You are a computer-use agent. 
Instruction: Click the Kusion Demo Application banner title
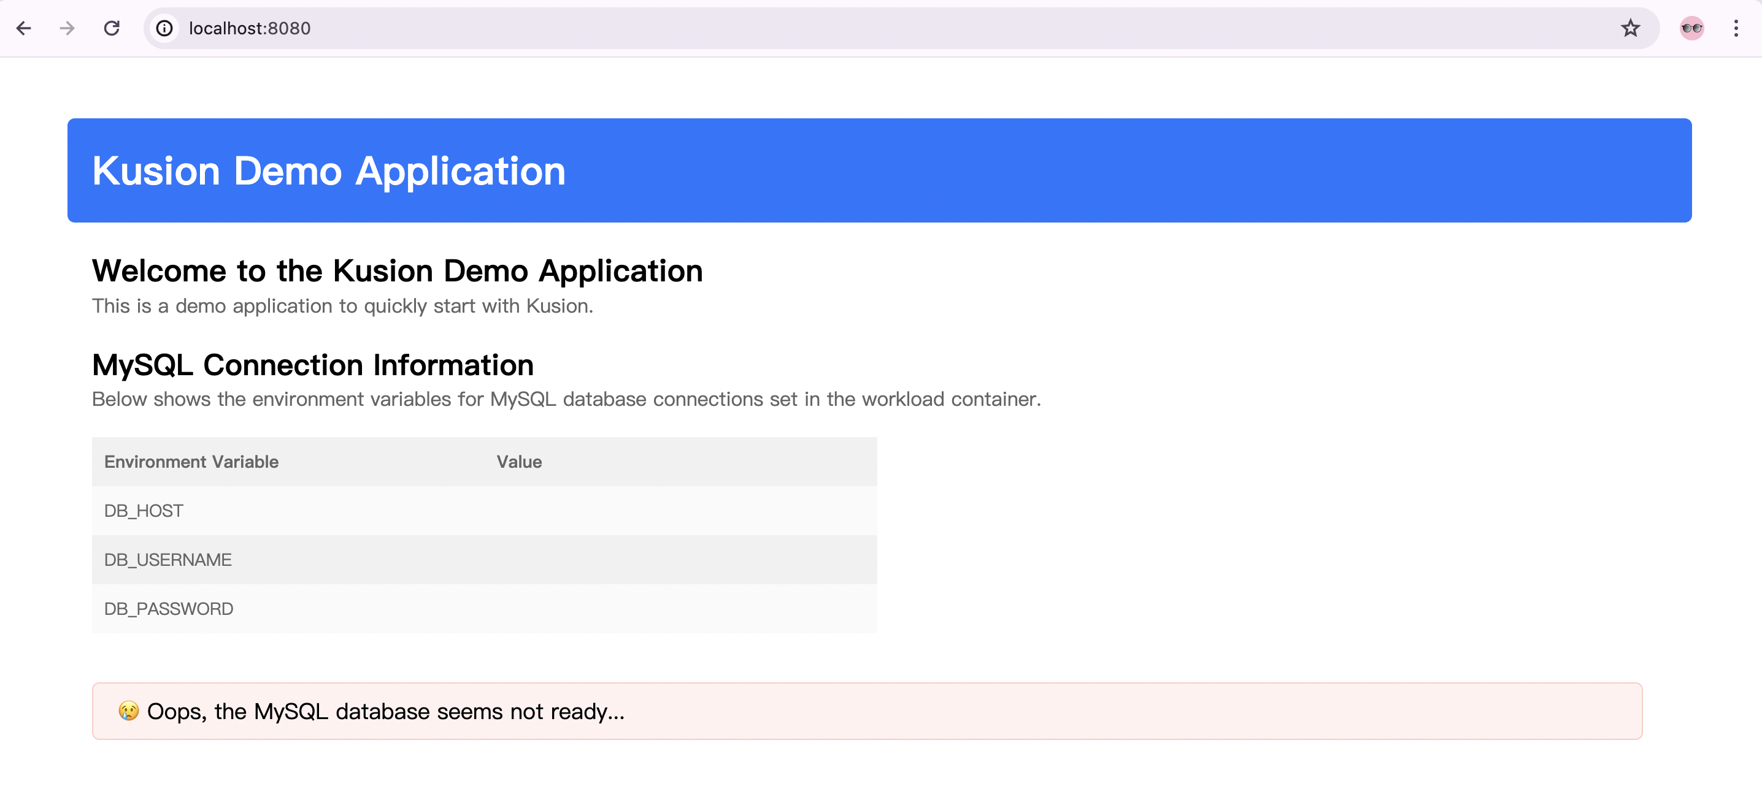click(x=328, y=171)
